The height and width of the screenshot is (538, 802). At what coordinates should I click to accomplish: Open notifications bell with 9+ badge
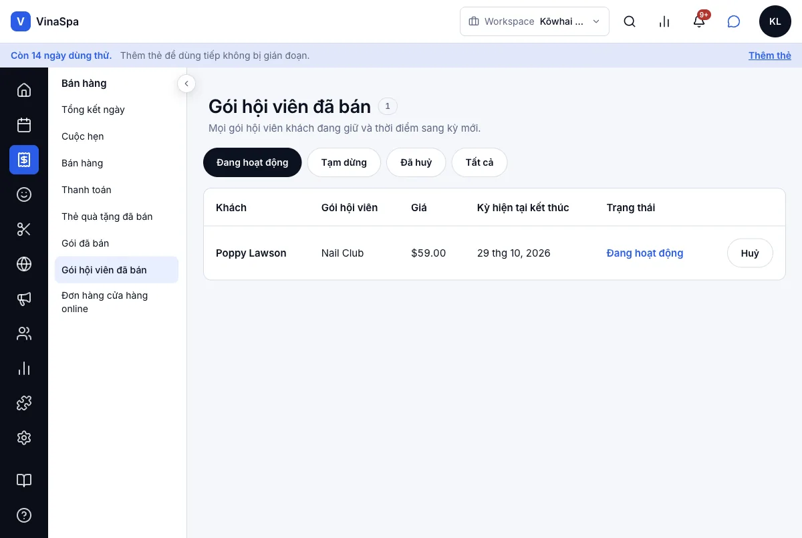tap(699, 21)
